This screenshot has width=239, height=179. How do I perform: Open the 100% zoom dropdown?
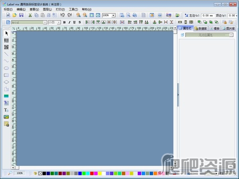pyautogui.click(x=113, y=15)
